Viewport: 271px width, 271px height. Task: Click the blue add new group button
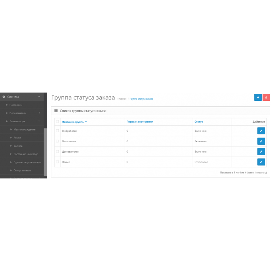(x=258, y=97)
